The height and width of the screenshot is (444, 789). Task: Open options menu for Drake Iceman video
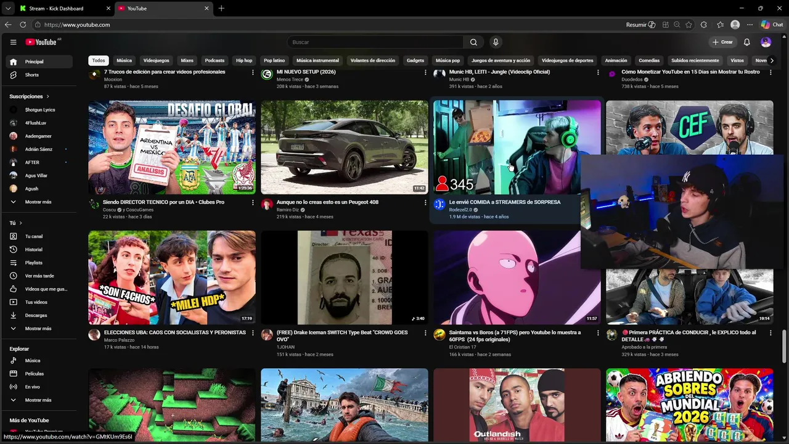pos(425,332)
